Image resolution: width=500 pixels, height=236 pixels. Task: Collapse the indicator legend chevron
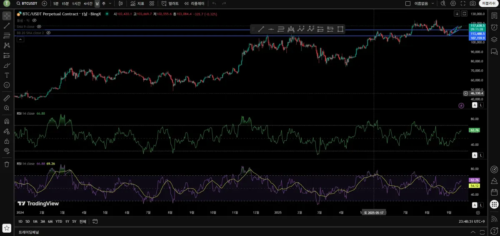pos(20,39)
